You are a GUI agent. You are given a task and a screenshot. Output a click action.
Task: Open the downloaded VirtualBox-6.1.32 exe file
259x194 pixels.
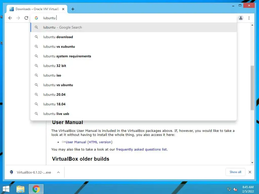click(34, 172)
